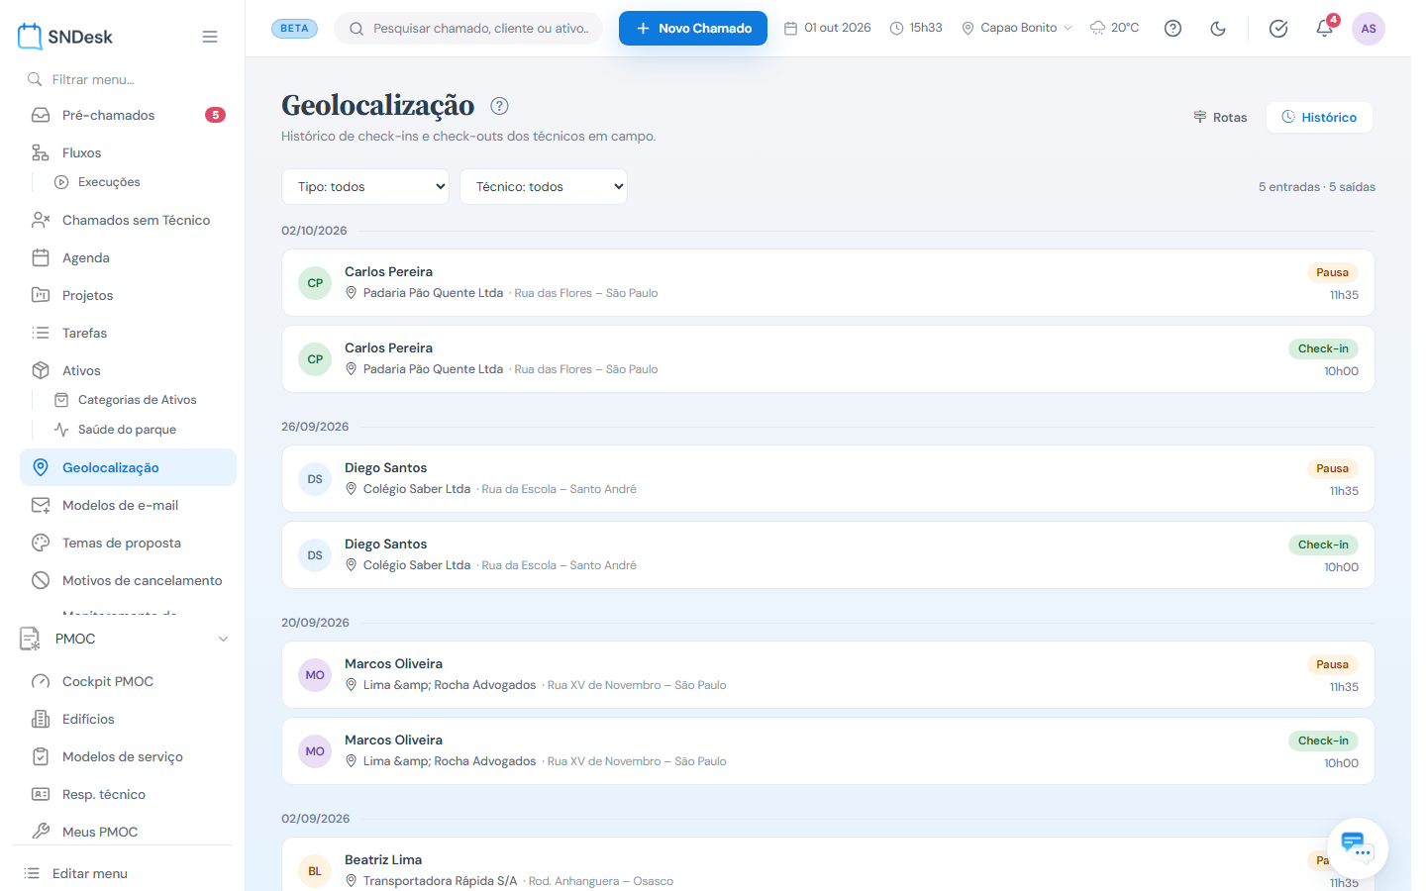Click the SNDesk logo
Viewport: 1426px width, 891px height.
(65, 37)
